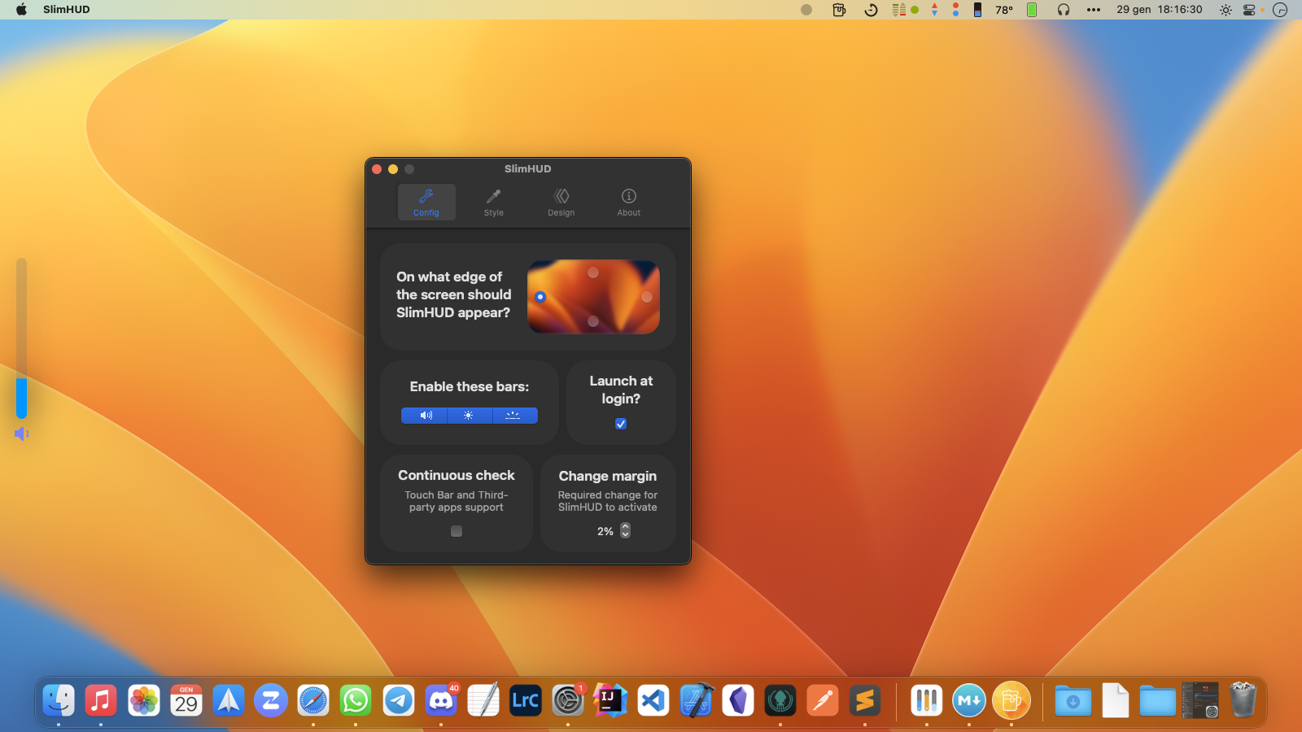Open the three-sliders app in the Dock

click(x=927, y=700)
